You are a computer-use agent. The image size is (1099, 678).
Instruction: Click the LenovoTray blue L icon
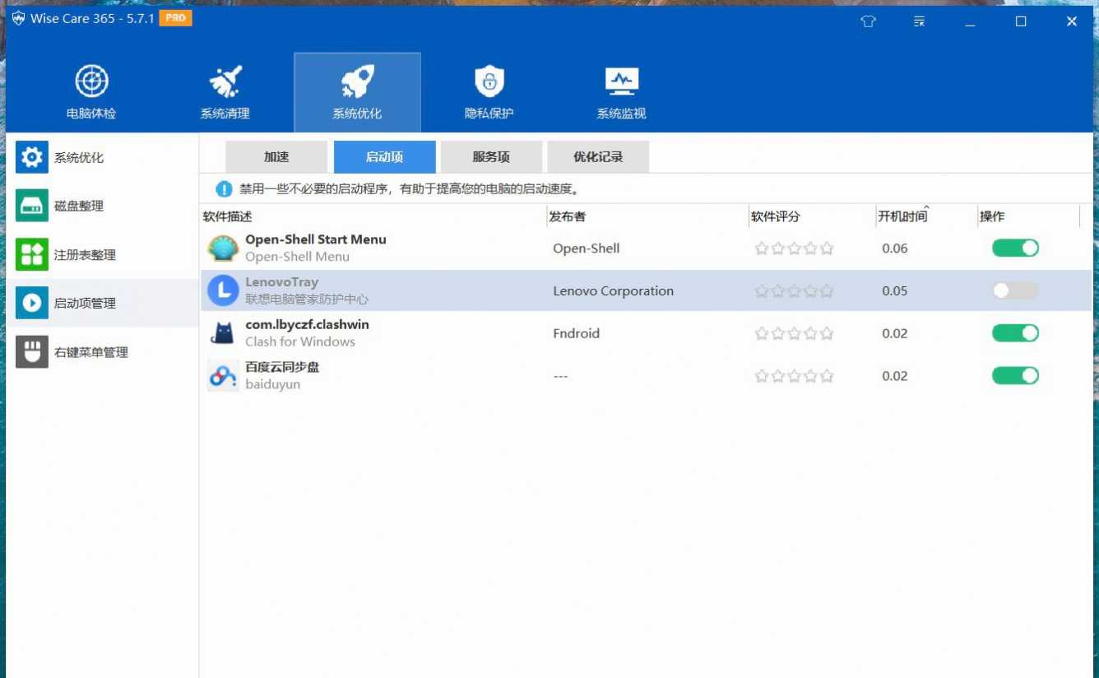point(223,290)
